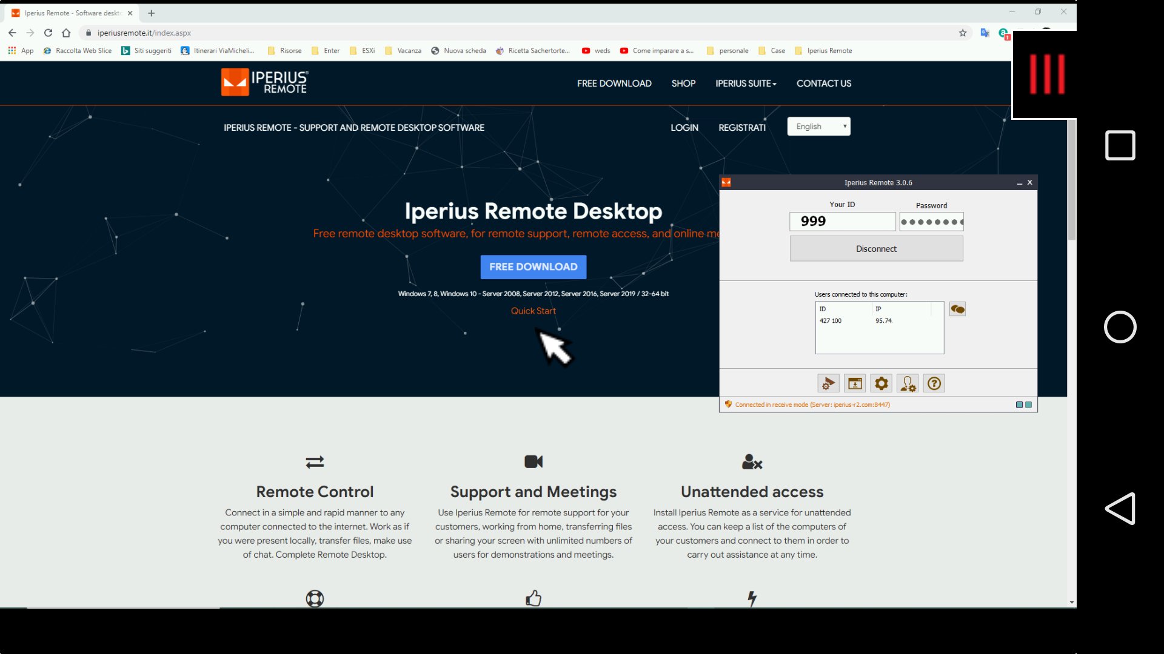1164x654 pixels.
Task: Open the help question mark icon
Action: tap(934, 383)
